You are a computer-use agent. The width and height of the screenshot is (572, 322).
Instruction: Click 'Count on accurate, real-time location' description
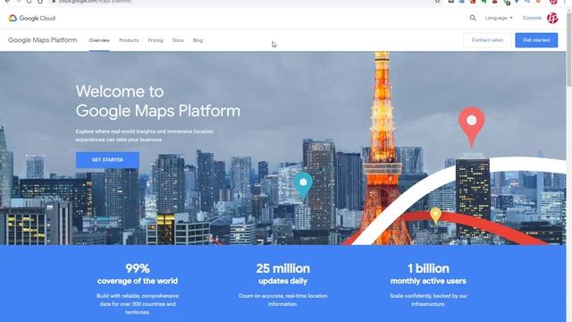coord(282,300)
